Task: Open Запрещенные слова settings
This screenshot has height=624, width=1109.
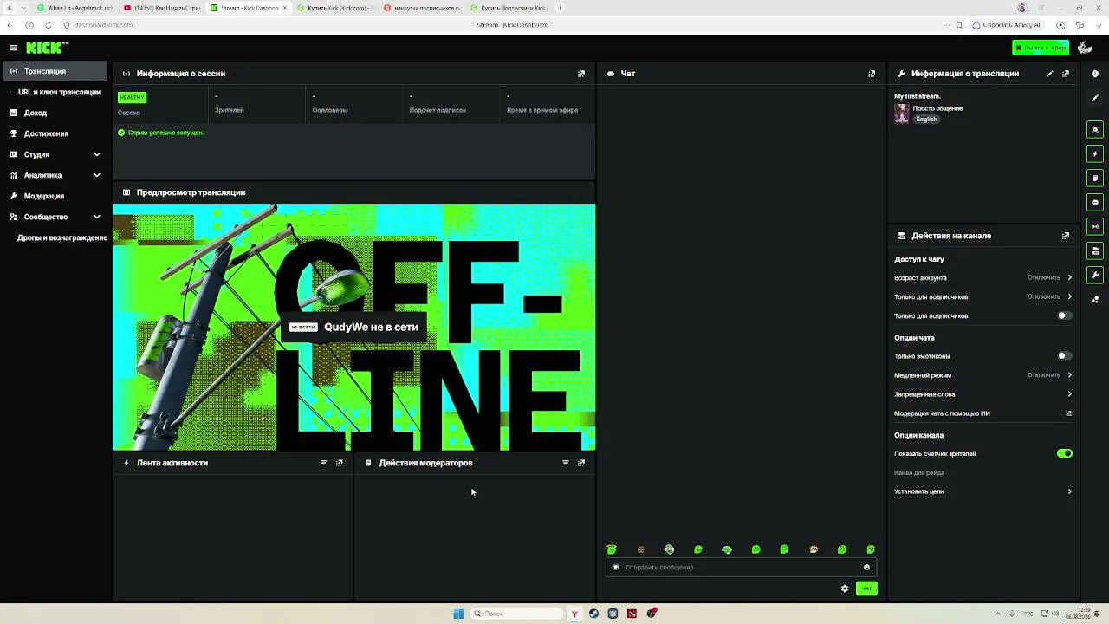Action: coord(983,394)
